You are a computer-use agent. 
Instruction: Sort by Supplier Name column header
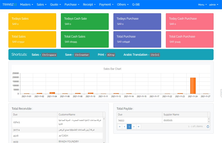pyautogui.click(x=184, y=114)
